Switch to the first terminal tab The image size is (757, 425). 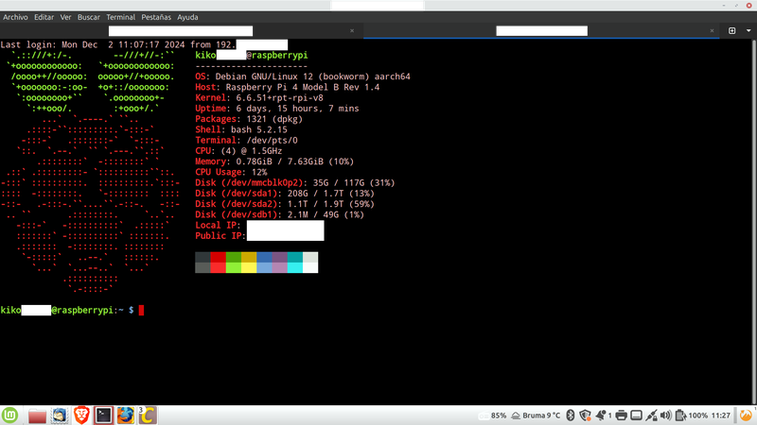point(181,30)
